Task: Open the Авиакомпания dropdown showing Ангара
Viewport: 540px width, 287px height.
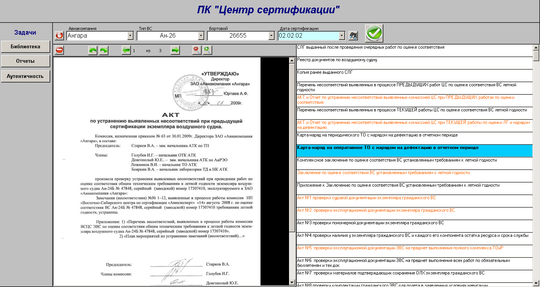Action: (x=130, y=36)
